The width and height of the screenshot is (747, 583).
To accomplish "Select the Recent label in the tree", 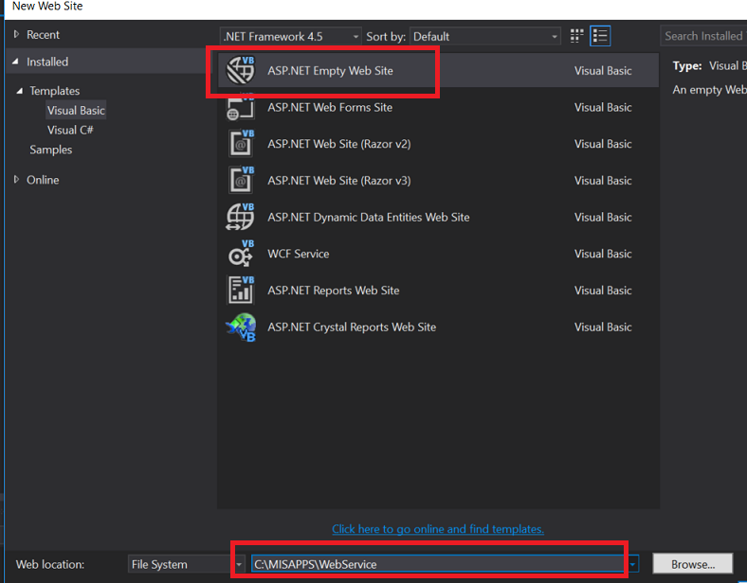I will point(43,35).
